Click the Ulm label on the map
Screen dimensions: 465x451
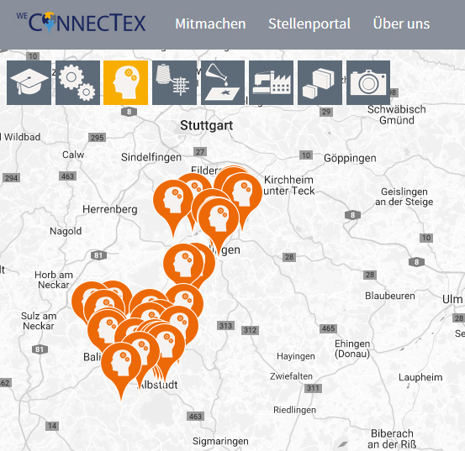[x=452, y=299]
